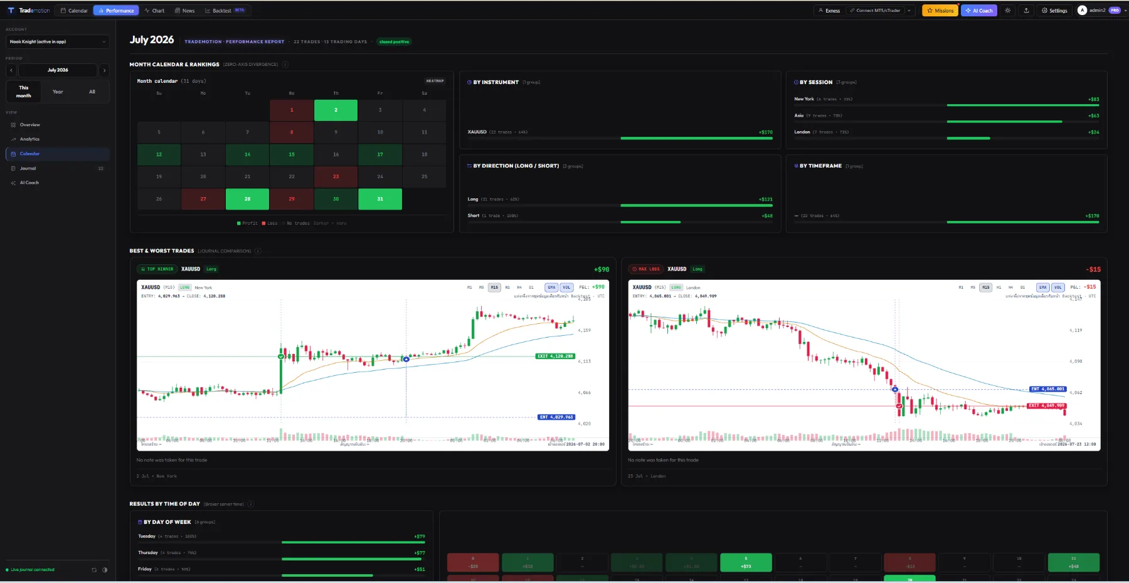Click the info icon beside Results by Time of Day

(251, 504)
